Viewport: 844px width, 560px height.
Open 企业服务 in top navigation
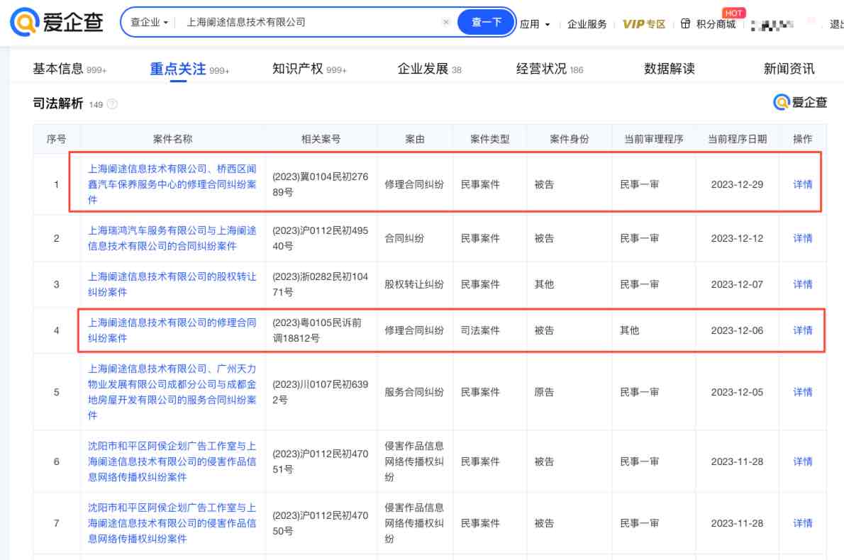click(x=587, y=24)
